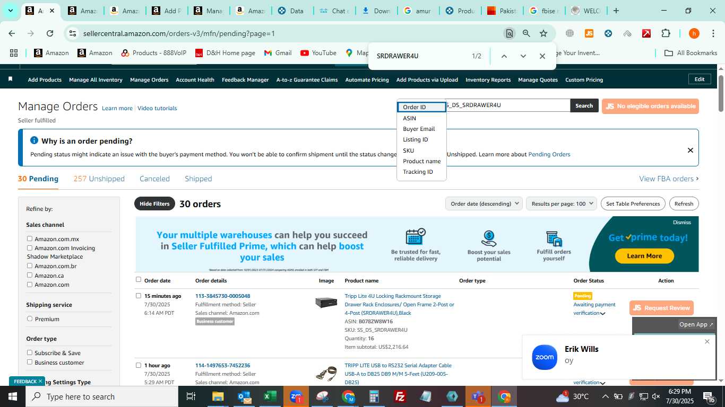Viewport: 725px width, 407px height.
Task: Click the order search text field
Action: tap(507, 105)
